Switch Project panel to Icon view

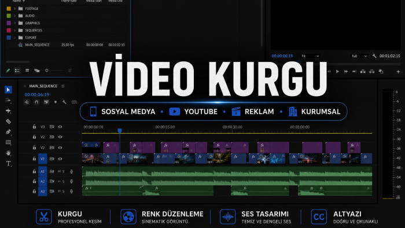click(27, 70)
